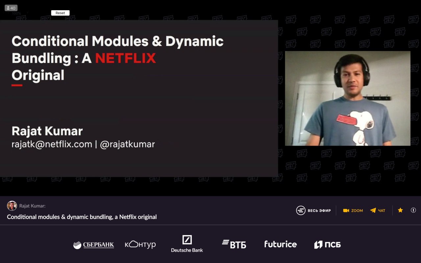421x263 pixels.
Task: Open the ПСБ sponsor logo
Action: click(x=327, y=245)
